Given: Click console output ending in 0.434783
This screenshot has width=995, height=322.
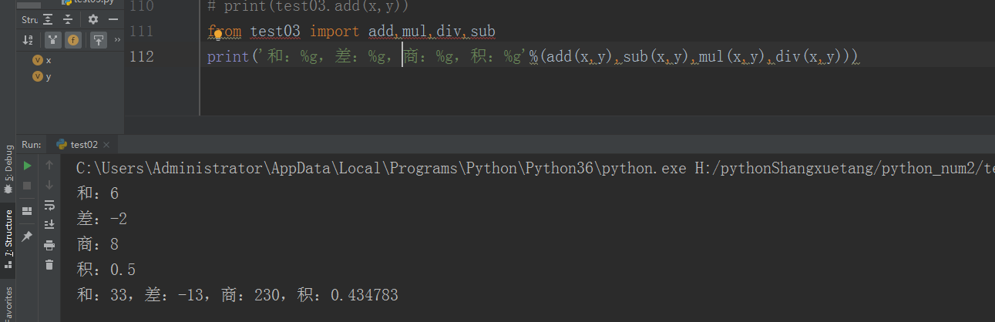Looking at the screenshot, I should [237, 295].
